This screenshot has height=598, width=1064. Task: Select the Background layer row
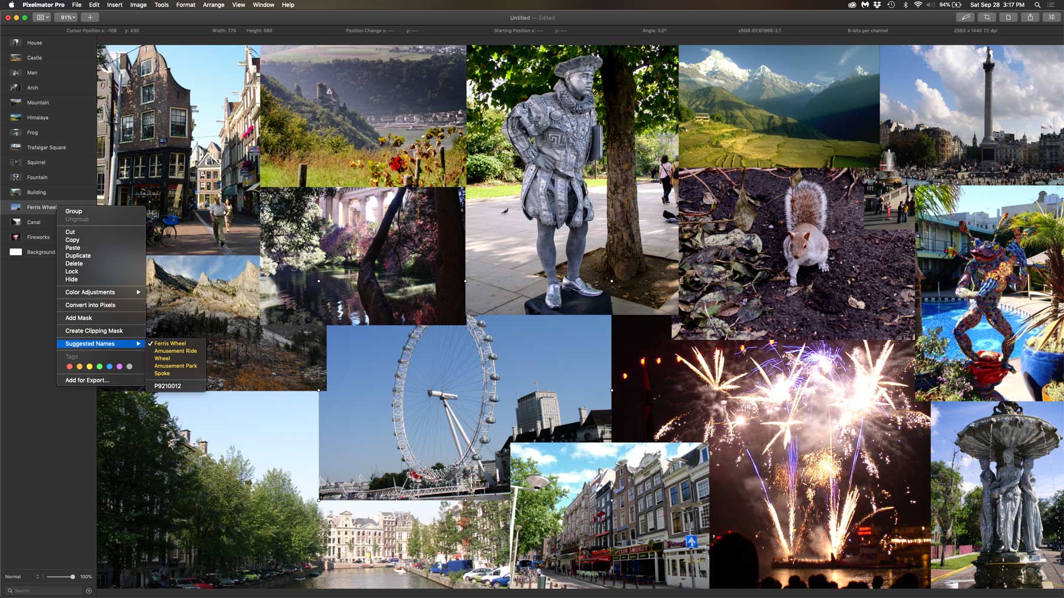[28, 252]
